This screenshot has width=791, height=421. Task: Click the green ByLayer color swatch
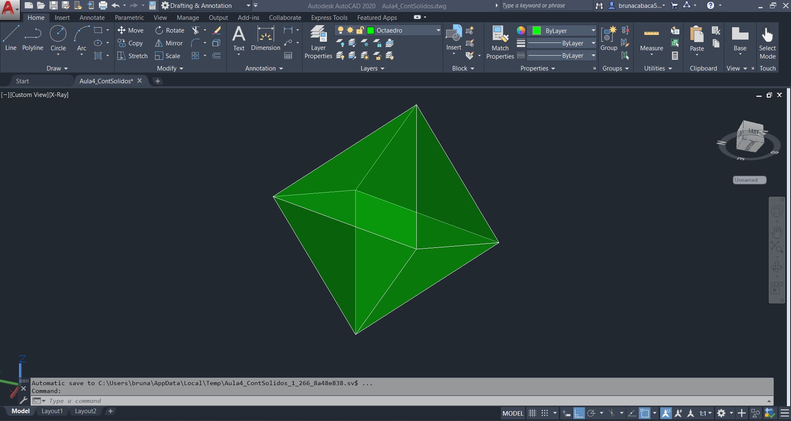[x=537, y=31]
